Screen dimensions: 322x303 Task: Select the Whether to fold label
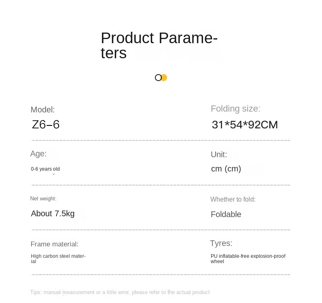point(233,200)
